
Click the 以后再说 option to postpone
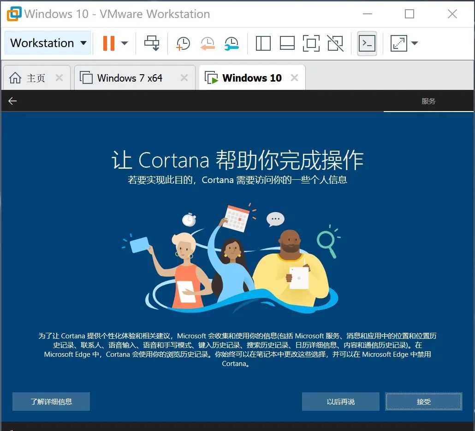(x=340, y=401)
